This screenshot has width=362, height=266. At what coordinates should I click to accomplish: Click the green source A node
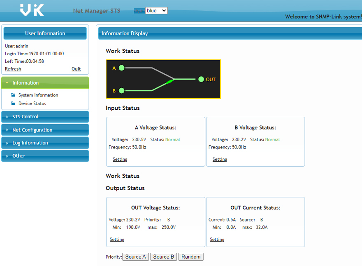pos(121,68)
